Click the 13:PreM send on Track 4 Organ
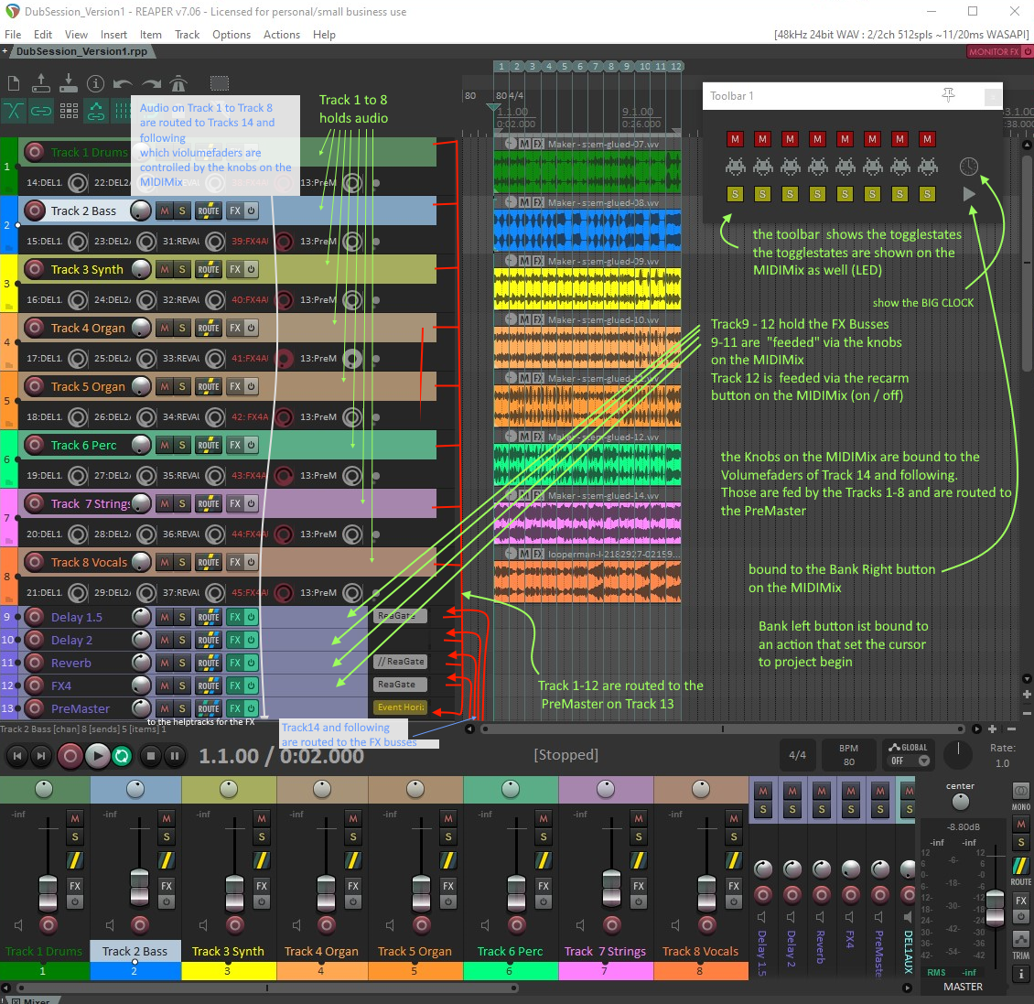The image size is (1034, 1004). [318, 358]
